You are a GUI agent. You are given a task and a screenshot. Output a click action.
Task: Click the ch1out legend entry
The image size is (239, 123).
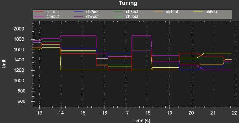click(x=46, y=12)
